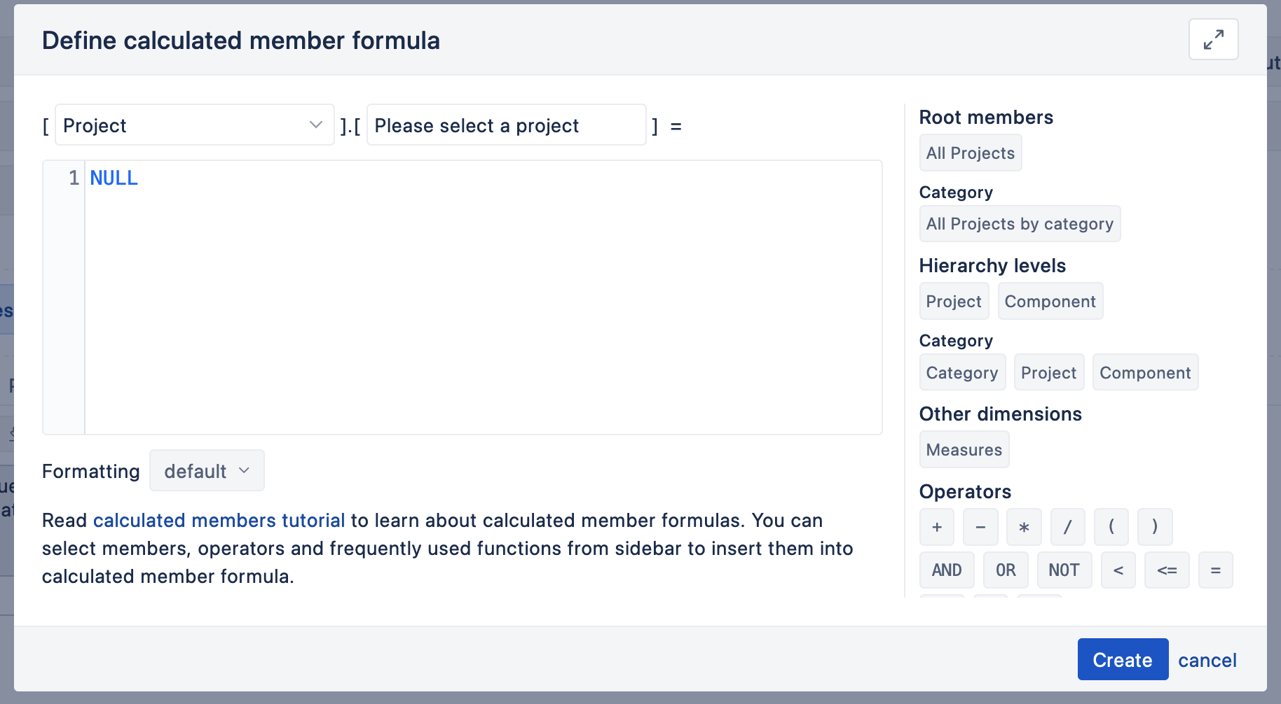Select the Component hierarchy level under Hierarchy levels
The height and width of the screenshot is (704, 1281).
click(x=1050, y=302)
